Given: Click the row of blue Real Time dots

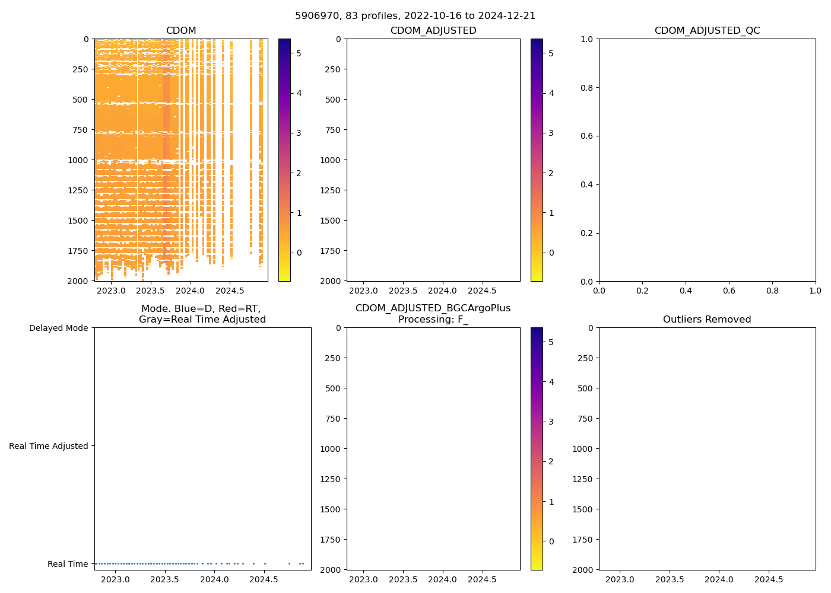Looking at the screenshot, I should [178, 563].
